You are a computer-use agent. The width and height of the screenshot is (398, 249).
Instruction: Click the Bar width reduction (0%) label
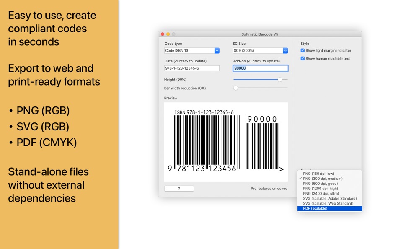(185, 88)
